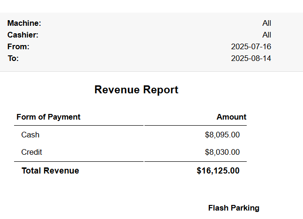Select the Machine value All
Viewport: 303px width, 219px height.
[266, 23]
